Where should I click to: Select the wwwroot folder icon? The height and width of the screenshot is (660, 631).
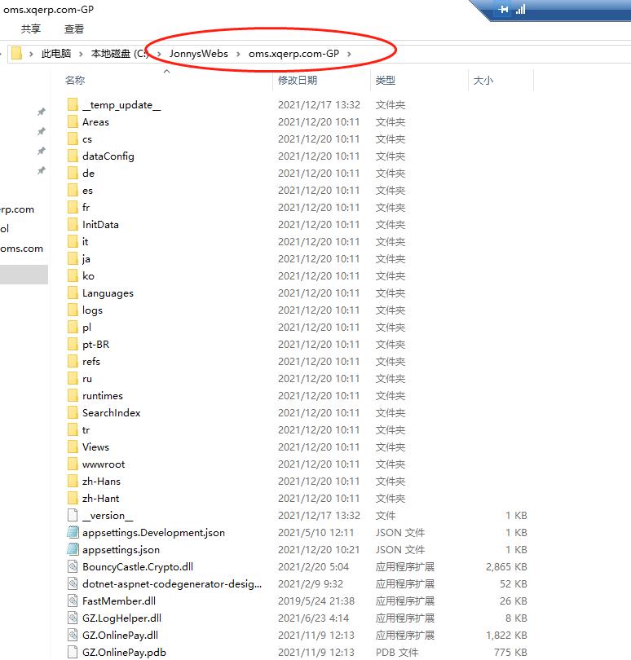73,464
